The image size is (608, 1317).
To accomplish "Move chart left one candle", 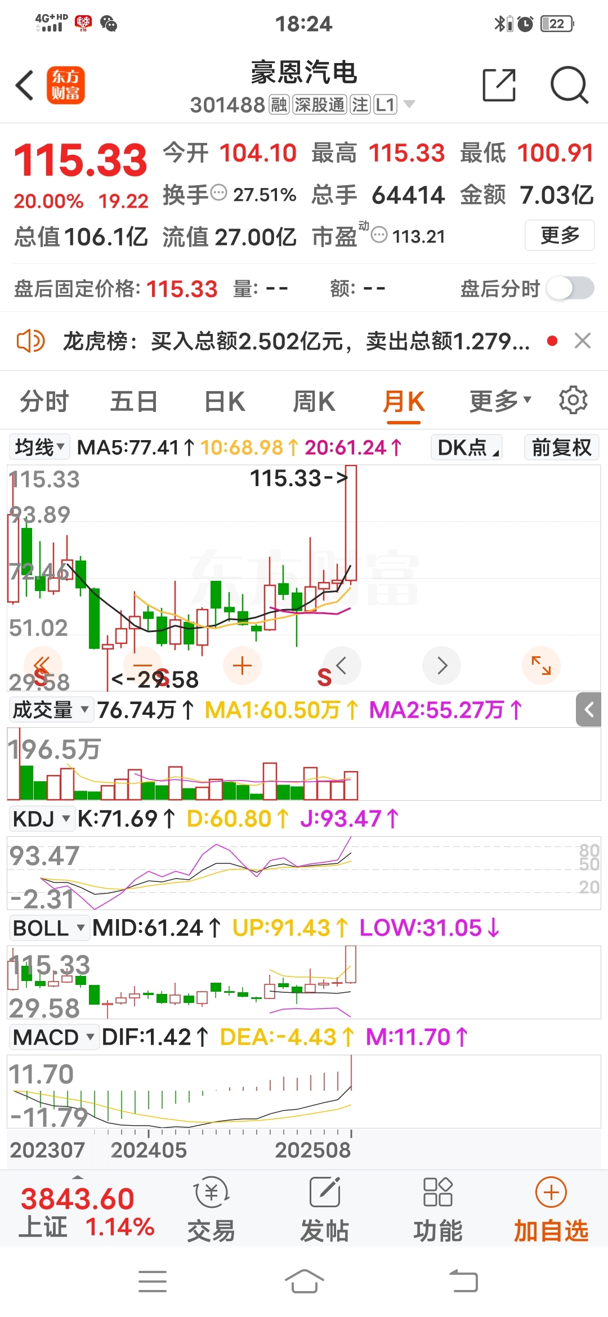I will click(x=341, y=665).
